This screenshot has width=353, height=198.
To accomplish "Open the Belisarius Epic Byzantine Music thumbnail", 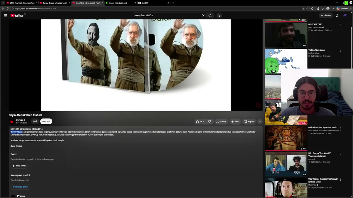I will point(286,138).
